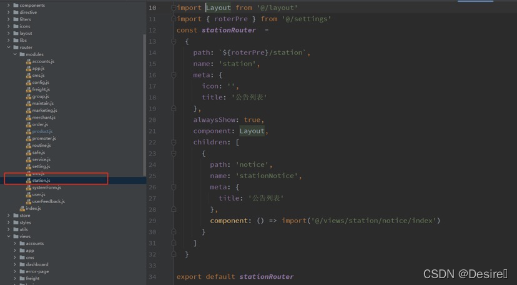Click the libs folder icon
This screenshot has width=517, height=285.
pos(16,40)
